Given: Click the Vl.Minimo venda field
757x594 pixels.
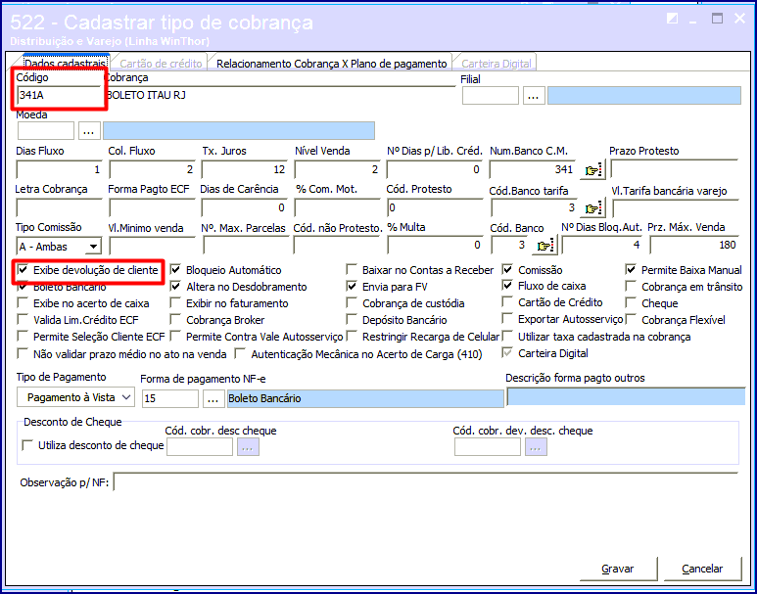Looking at the screenshot, I should (x=153, y=246).
